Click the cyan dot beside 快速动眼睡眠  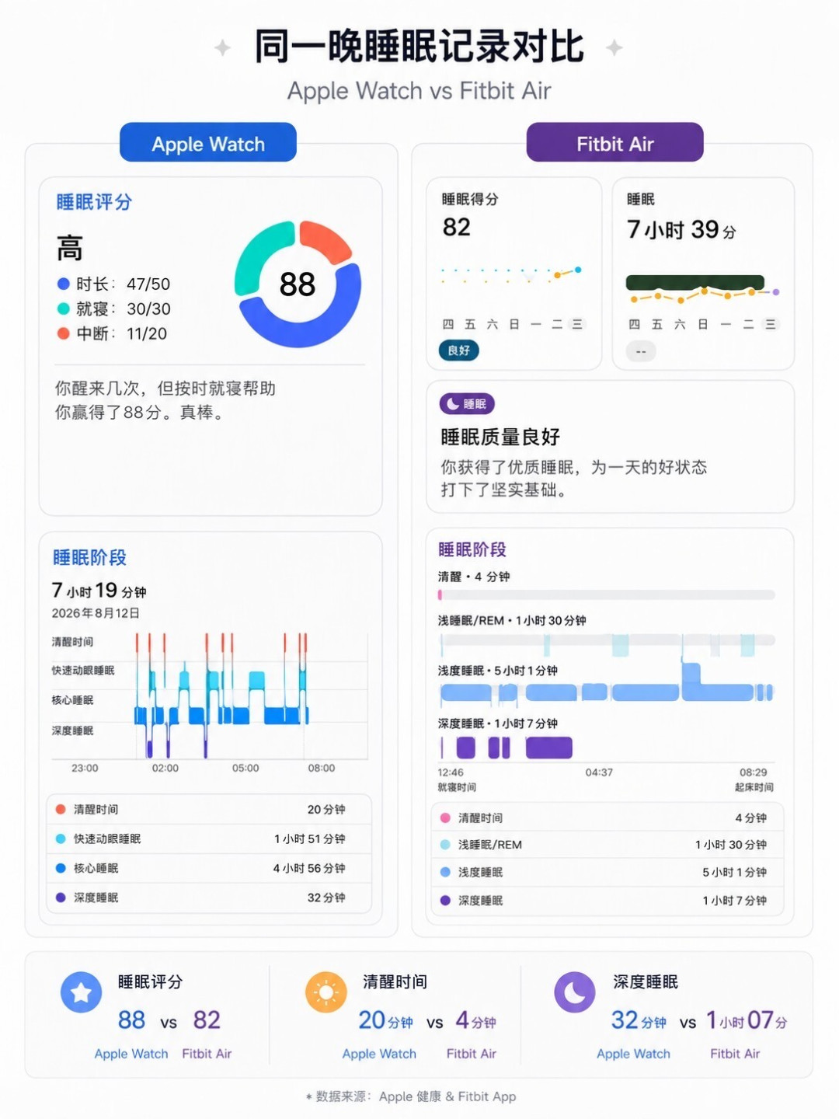pos(61,839)
